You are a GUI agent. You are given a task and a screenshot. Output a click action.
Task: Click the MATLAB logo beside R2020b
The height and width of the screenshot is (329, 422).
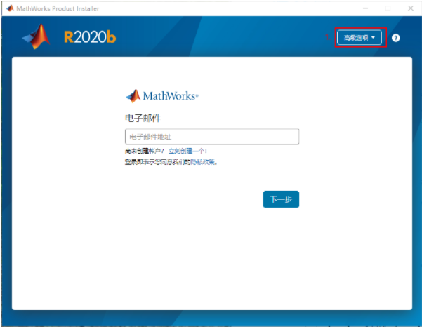pos(37,36)
